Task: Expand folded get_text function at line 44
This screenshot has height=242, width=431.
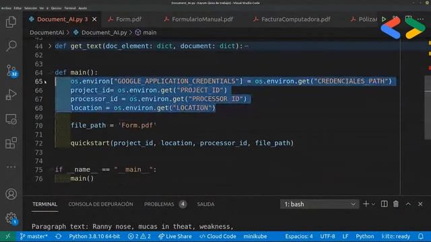Action: coord(50,46)
